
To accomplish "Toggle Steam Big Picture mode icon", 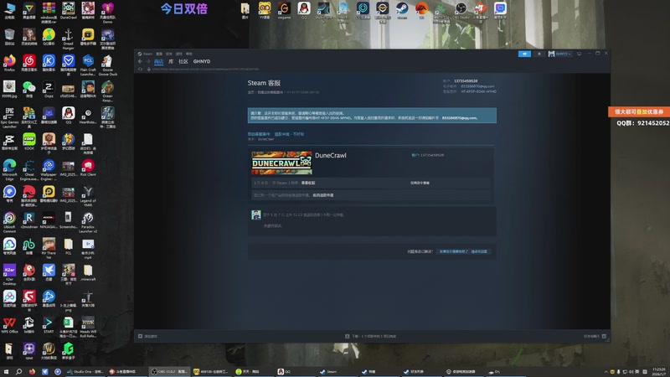I will click(x=579, y=54).
